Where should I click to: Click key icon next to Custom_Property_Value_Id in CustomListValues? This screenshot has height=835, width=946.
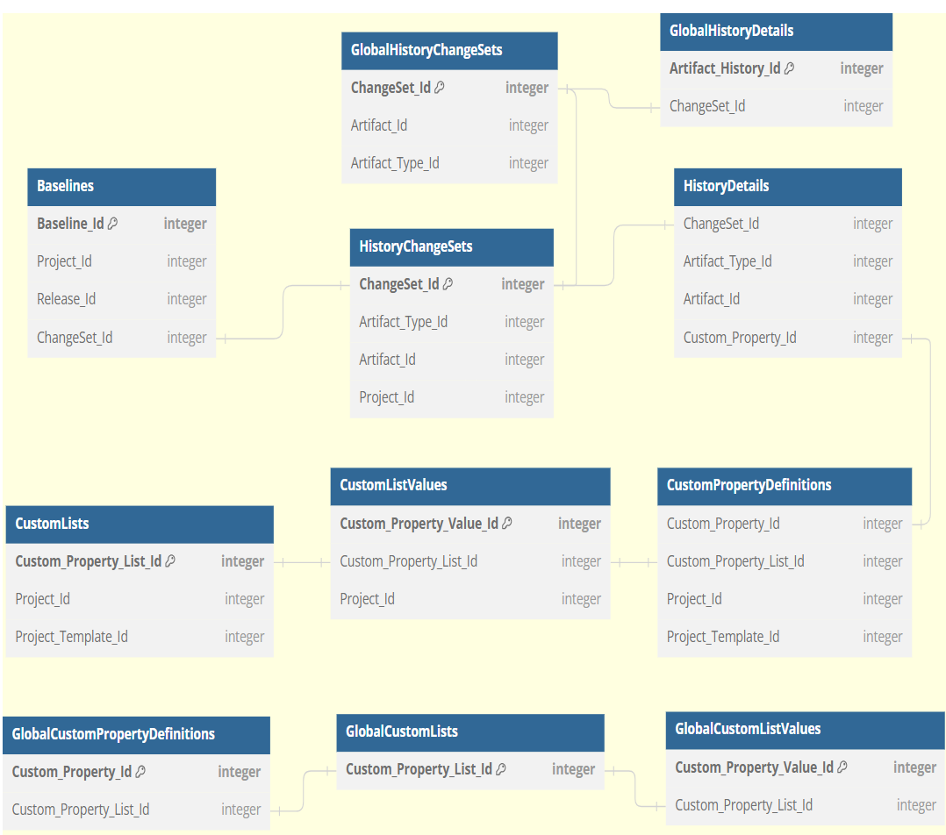coord(507,524)
